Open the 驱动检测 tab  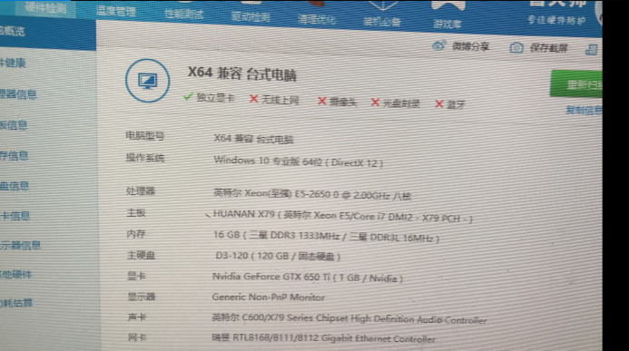[x=251, y=16]
